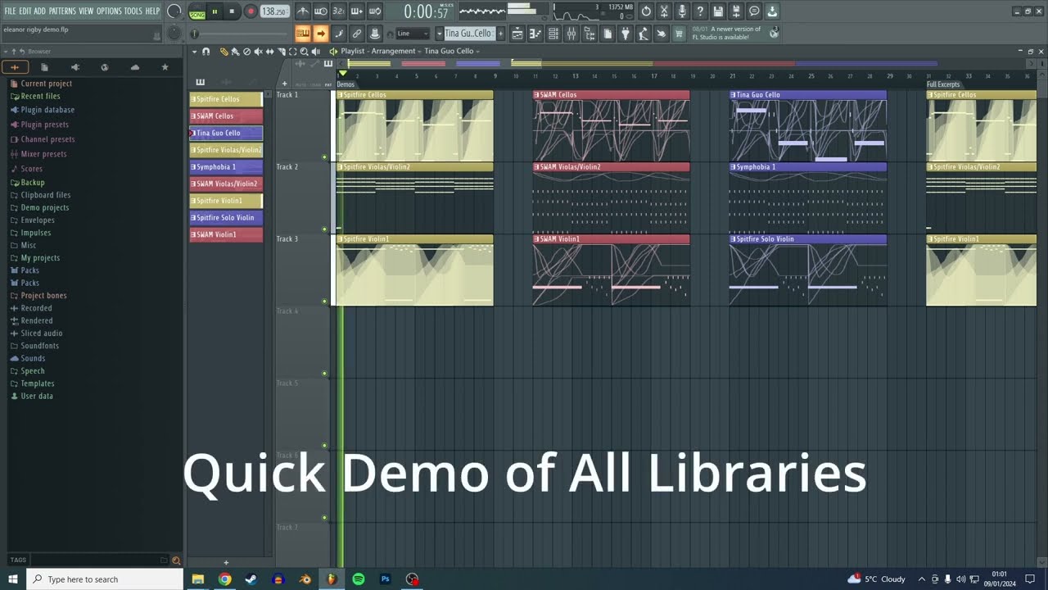1048x590 pixels.
Task: Select the Paint brush tool in Playlist
Action: 235,52
